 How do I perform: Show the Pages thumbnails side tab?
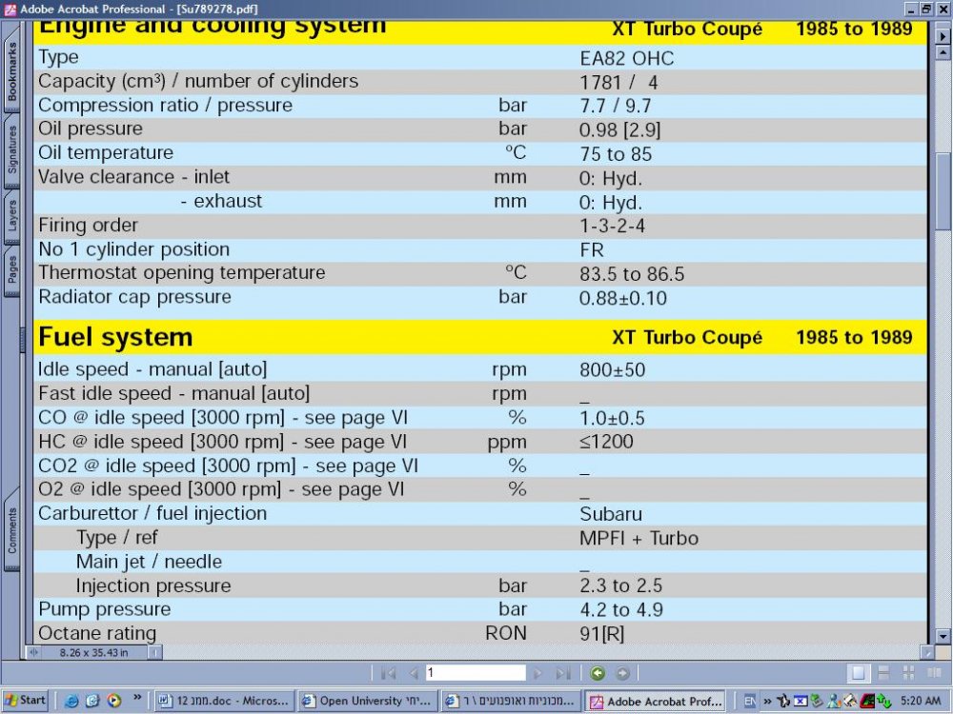coord(11,270)
